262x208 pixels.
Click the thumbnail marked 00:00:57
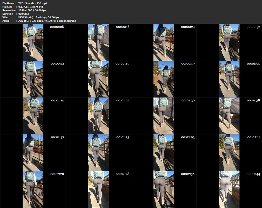[x=164, y=79]
